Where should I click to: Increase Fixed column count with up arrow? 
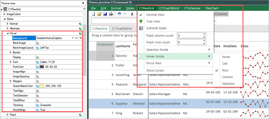204,34
